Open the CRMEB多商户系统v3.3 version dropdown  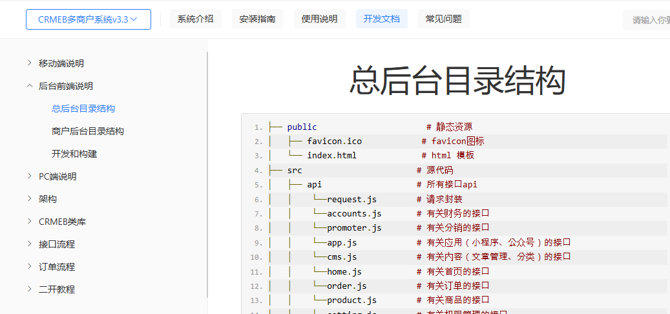coord(88,19)
